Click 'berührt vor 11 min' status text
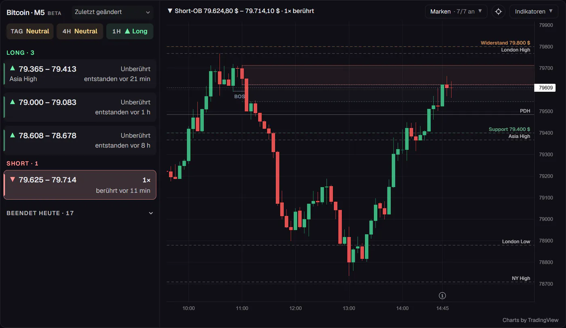Screen dimensions: 566x328 point(123,190)
